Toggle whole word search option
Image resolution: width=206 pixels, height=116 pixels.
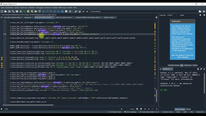click(x=153, y=109)
